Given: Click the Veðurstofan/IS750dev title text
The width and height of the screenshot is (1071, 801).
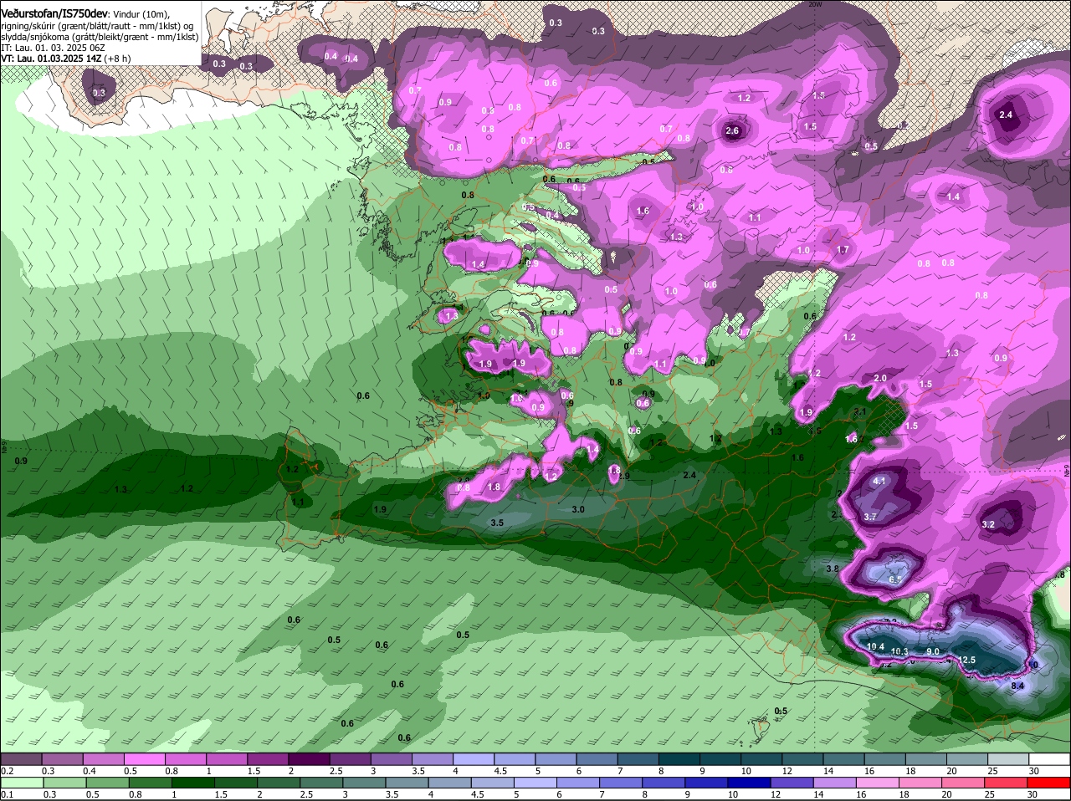Looking at the screenshot, I should point(54,14).
